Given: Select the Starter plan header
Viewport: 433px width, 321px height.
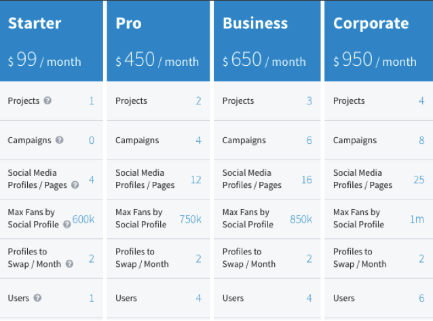Looking at the screenshot, I should (x=35, y=23).
